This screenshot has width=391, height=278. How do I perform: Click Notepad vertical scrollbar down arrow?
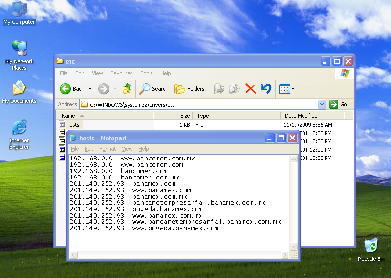click(x=294, y=246)
